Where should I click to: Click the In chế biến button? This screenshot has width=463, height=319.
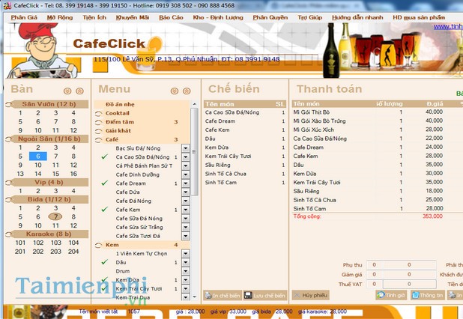(223, 295)
